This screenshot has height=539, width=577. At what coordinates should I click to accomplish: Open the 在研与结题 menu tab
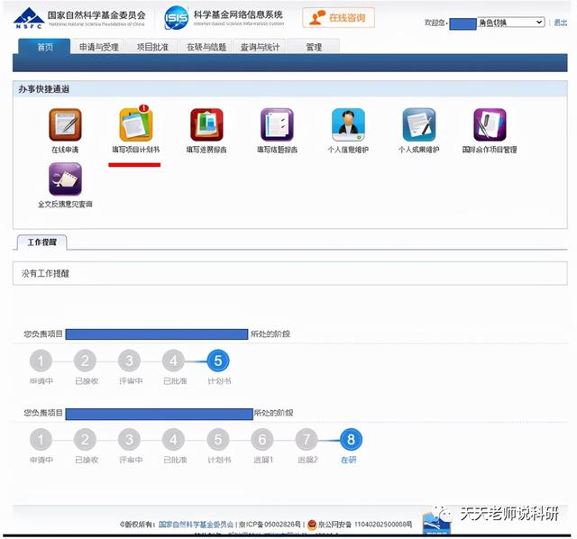click(x=206, y=47)
